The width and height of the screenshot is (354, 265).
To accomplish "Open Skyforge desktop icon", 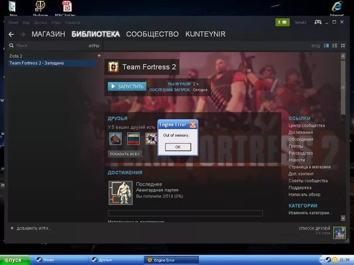I will [x=40, y=6].
